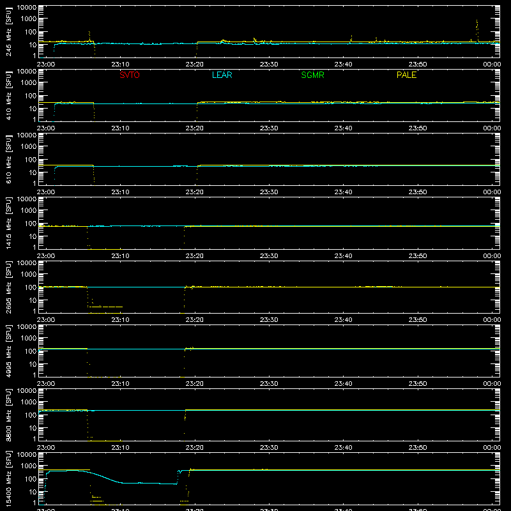The width and height of the screenshot is (511, 511).
Task: Click 23:20 tick label under 410 MHz plot
Action: pos(195,128)
